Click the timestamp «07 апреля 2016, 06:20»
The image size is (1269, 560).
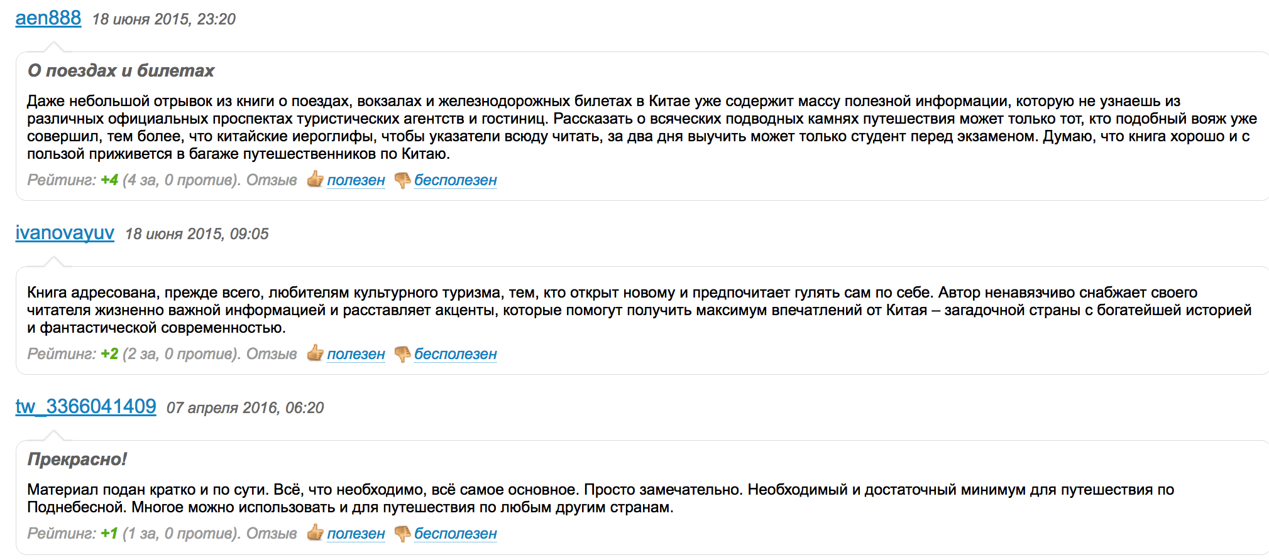[x=245, y=408]
